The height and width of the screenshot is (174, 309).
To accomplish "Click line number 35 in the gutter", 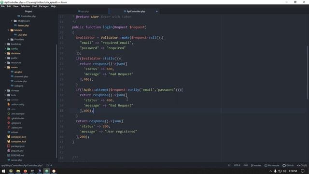I will pos(61,111).
